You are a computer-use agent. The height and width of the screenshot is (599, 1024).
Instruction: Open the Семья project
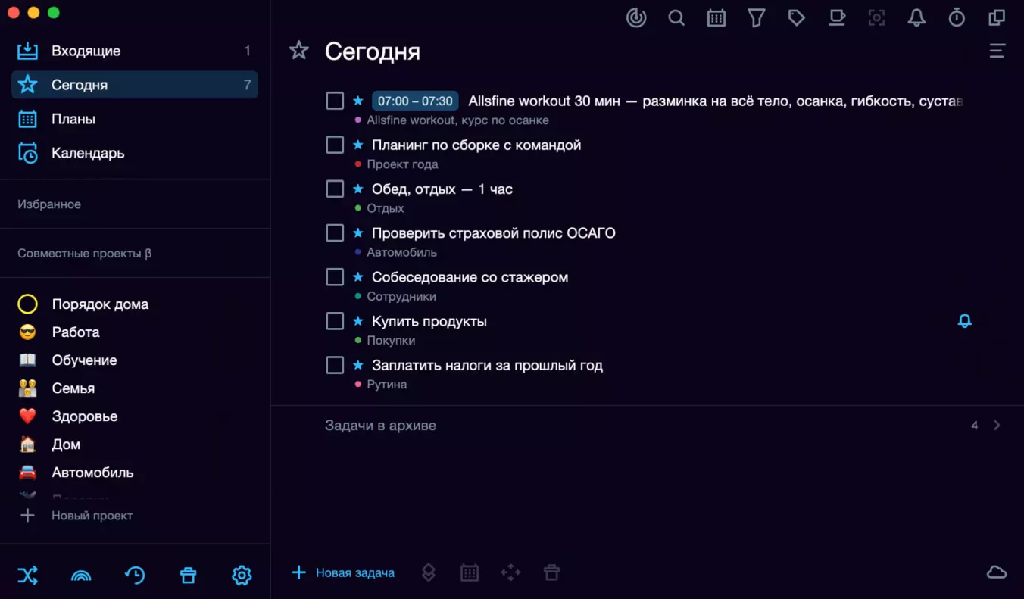(134, 388)
